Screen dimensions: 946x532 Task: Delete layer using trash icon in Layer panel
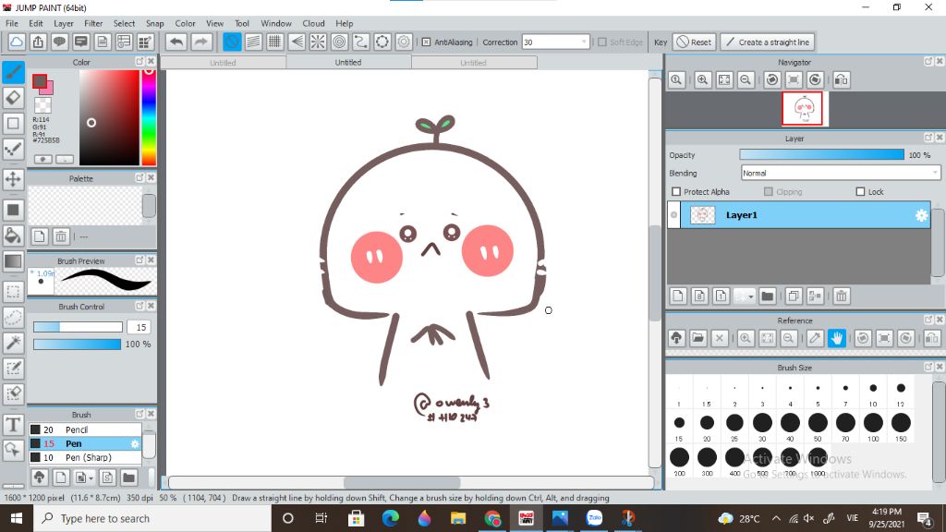[841, 296]
